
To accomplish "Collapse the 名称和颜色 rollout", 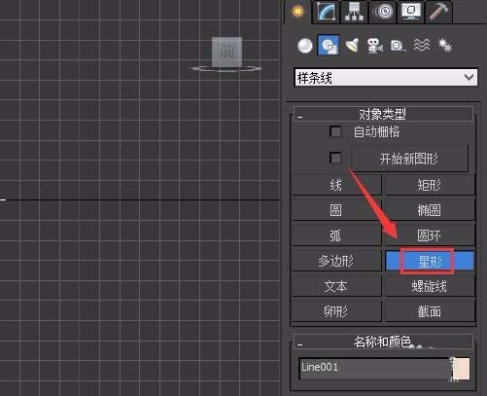I will (x=383, y=342).
